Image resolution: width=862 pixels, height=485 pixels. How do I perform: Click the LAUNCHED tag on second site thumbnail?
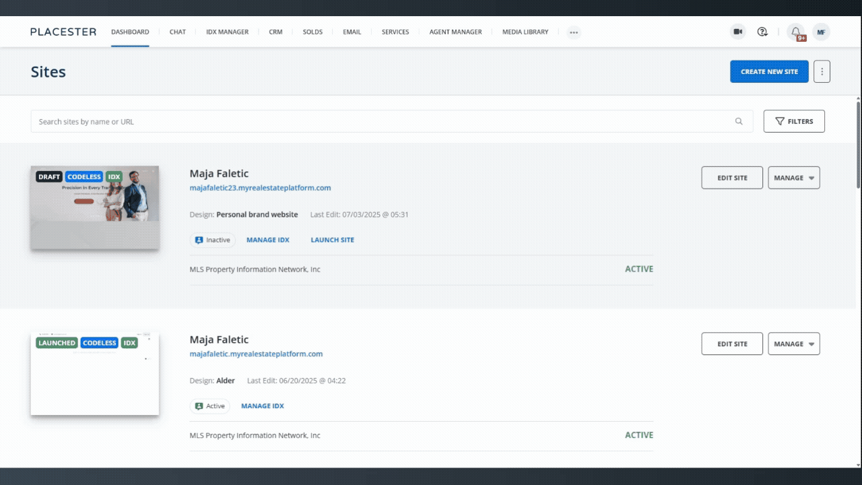coord(57,343)
